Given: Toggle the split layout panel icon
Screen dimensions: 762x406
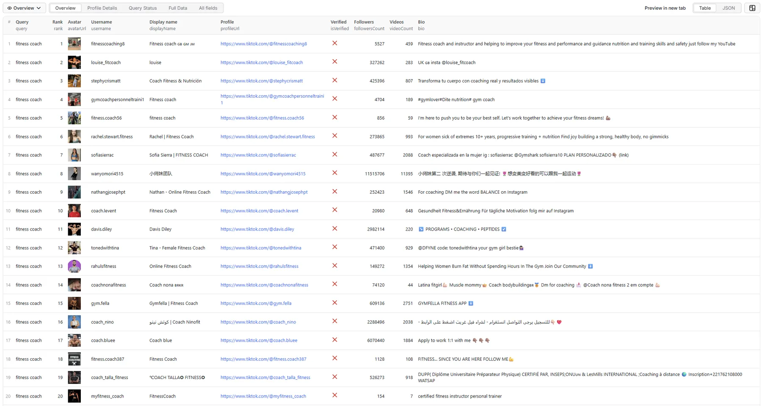Looking at the screenshot, I should (752, 8).
